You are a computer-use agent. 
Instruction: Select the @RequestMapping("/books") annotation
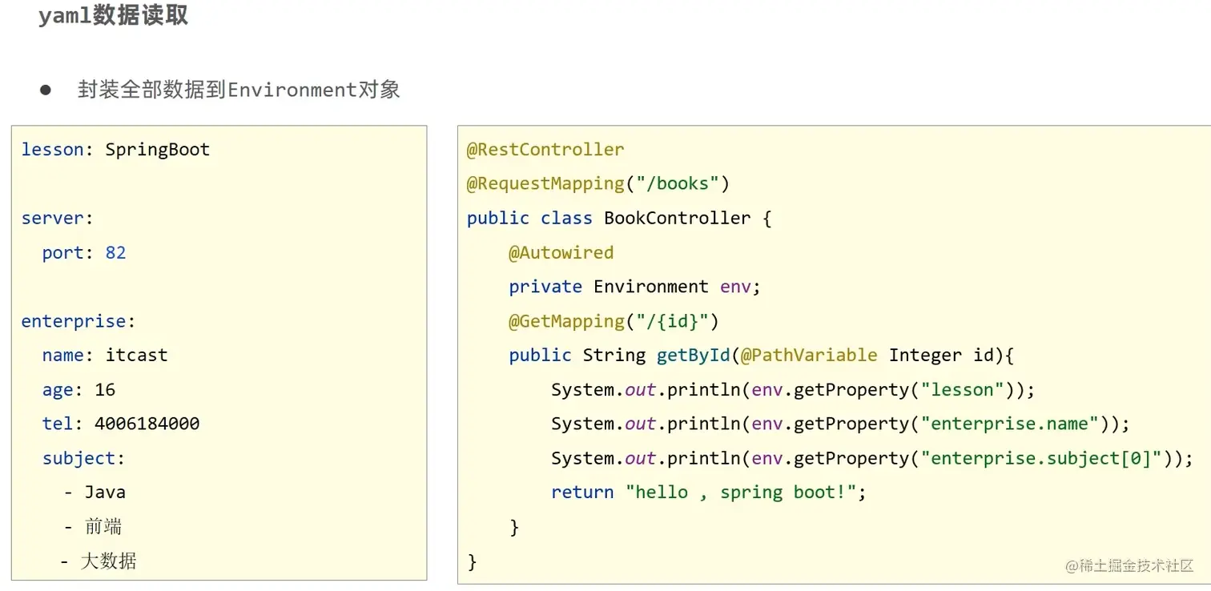pyautogui.click(x=596, y=183)
